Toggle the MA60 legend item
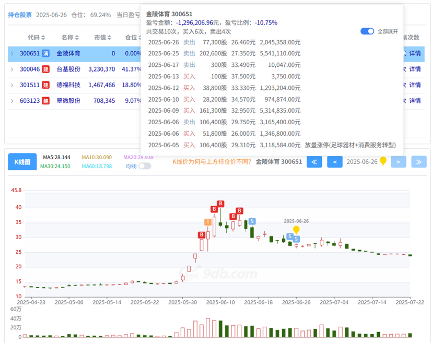Image resolution: width=431 pixels, height=343 pixels. [x=97, y=166]
